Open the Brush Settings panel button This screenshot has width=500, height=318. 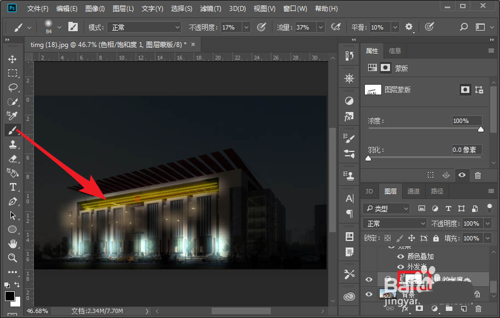[x=73, y=27]
